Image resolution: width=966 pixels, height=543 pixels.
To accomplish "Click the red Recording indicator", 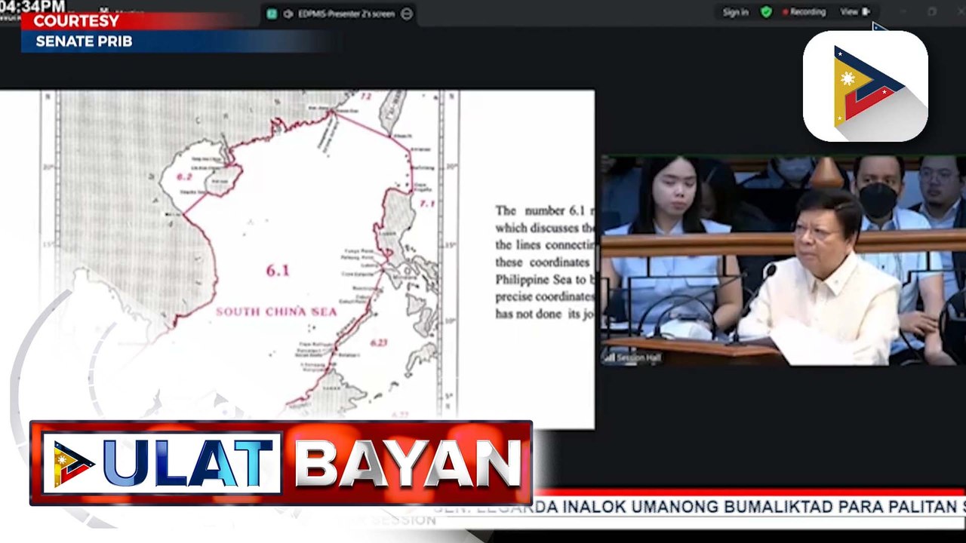I will point(804,12).
